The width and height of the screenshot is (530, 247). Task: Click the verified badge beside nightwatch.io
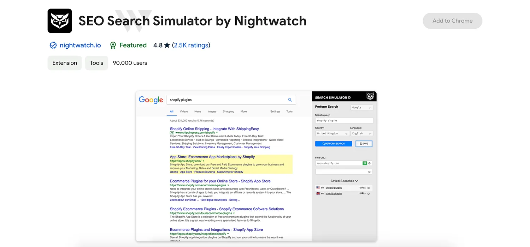(x=53, y=45)
